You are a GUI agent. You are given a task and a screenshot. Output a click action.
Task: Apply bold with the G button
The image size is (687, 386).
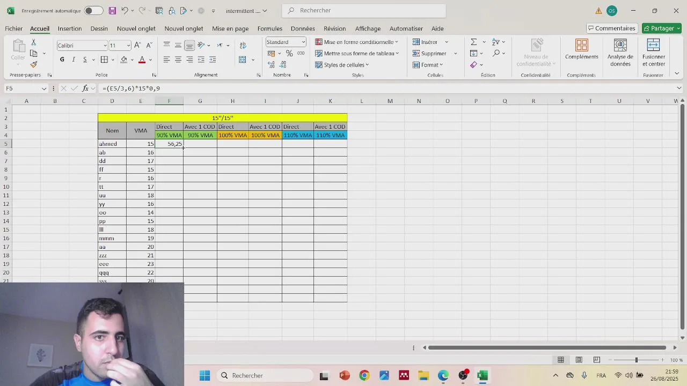pyautogui.click(x=62, y=60)
